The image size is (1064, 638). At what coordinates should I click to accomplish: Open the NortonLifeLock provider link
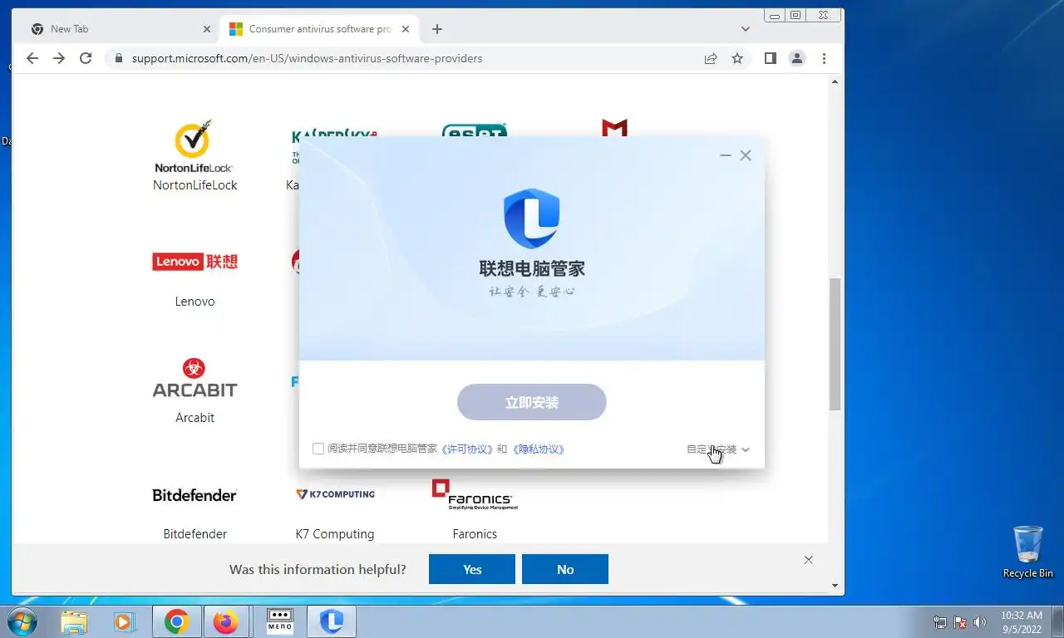[x=195, y=185]
